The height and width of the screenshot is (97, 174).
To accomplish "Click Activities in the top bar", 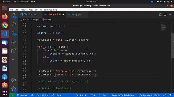I will 5,2.
